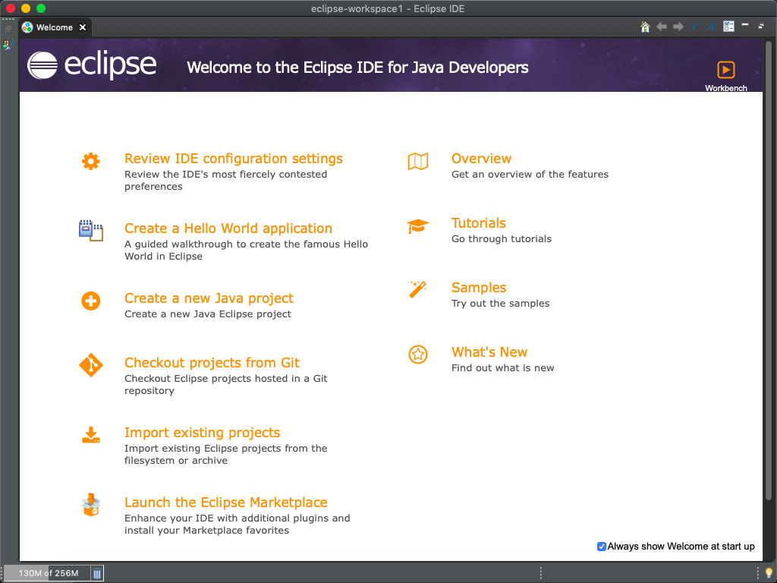The image size is (777, 583).
Task: Click the Import download-tray icon
Action: [91, 435]
